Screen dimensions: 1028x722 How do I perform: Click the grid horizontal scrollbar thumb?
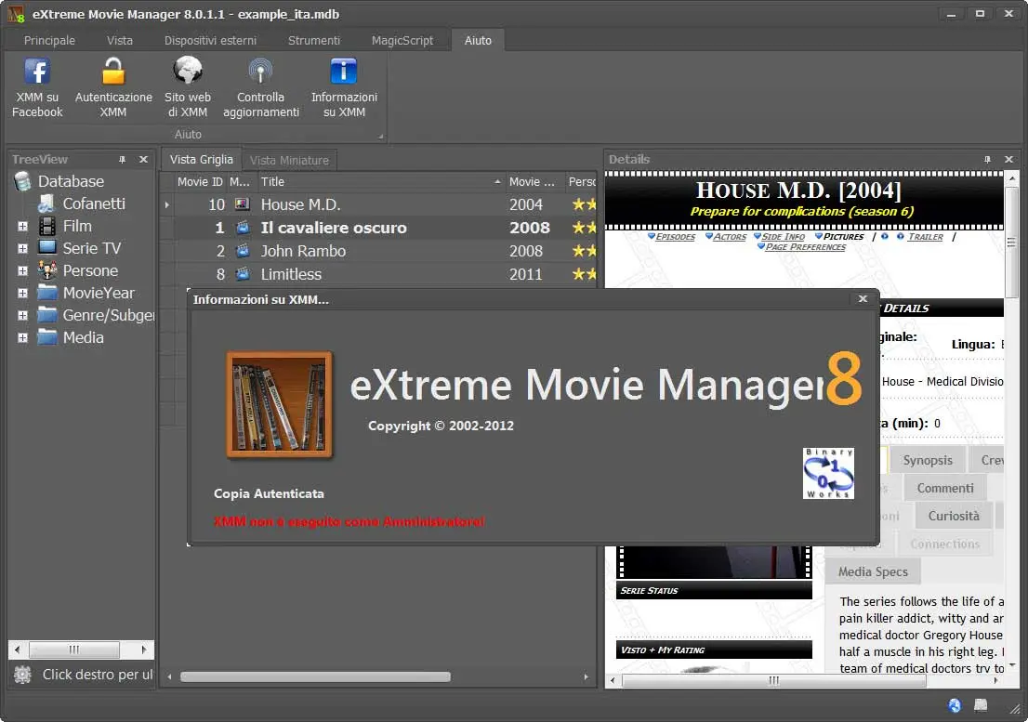click(315, 676)
